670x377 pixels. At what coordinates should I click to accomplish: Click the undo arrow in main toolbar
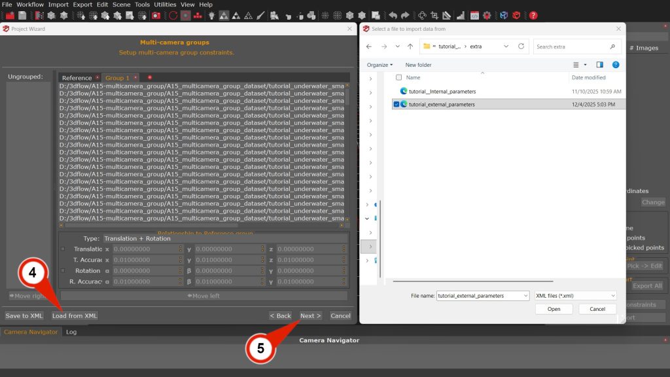[x=393, y=15]
